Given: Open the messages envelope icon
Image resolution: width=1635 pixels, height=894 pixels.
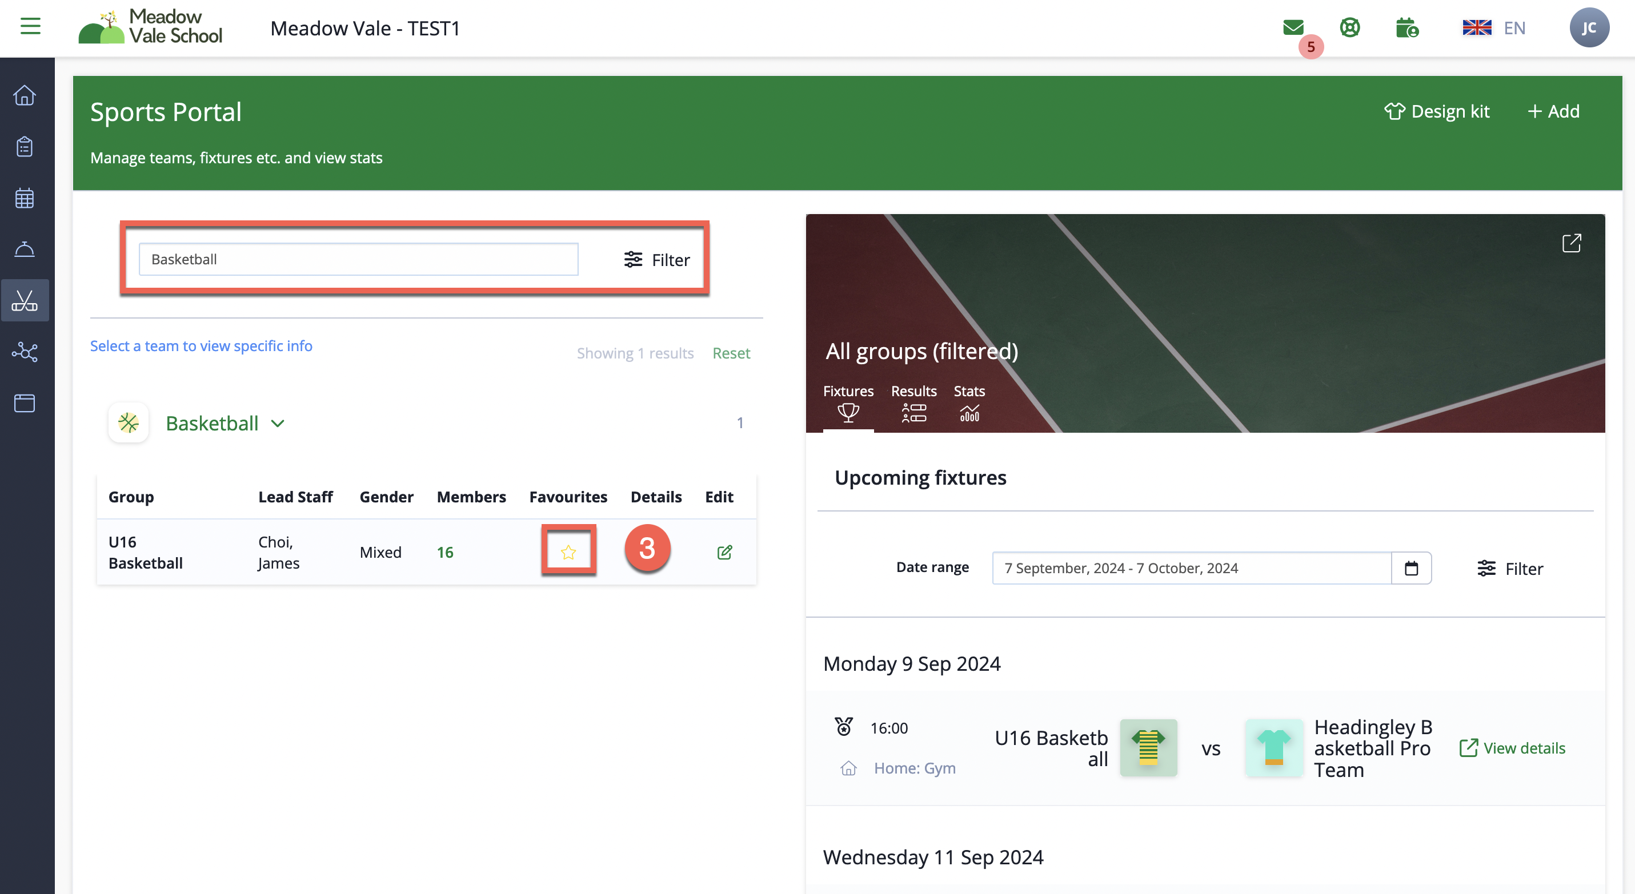Looking at the screenshot, I should (x=1293, y=27).
